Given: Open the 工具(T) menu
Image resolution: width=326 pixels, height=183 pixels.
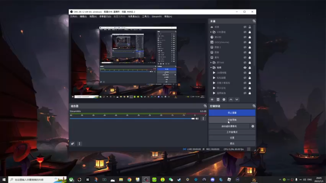Looking at the screenshot, I should pos(145,16).
